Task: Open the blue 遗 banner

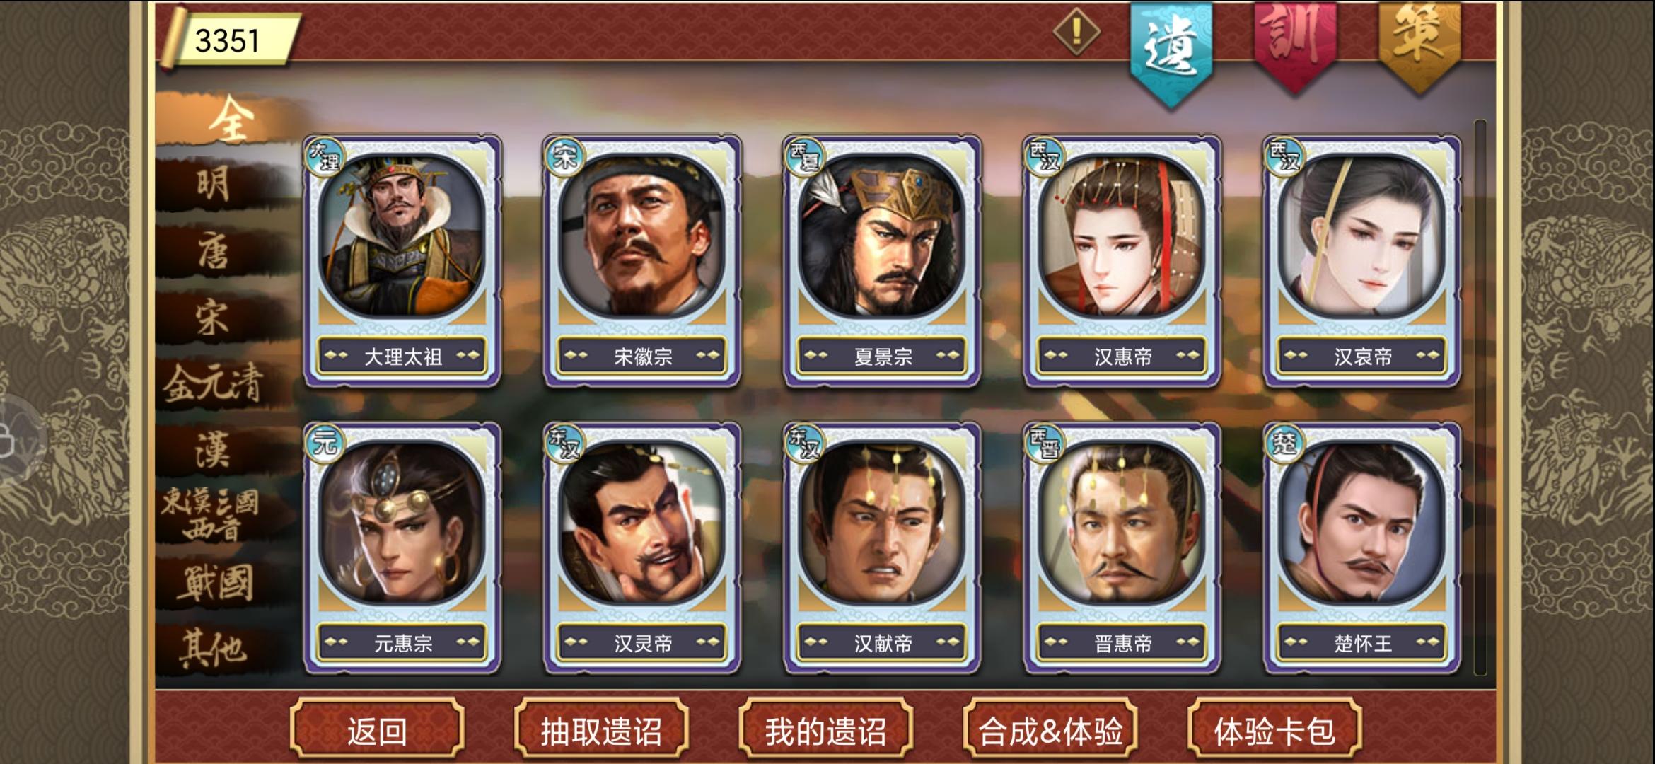Action: (1171, 52)
